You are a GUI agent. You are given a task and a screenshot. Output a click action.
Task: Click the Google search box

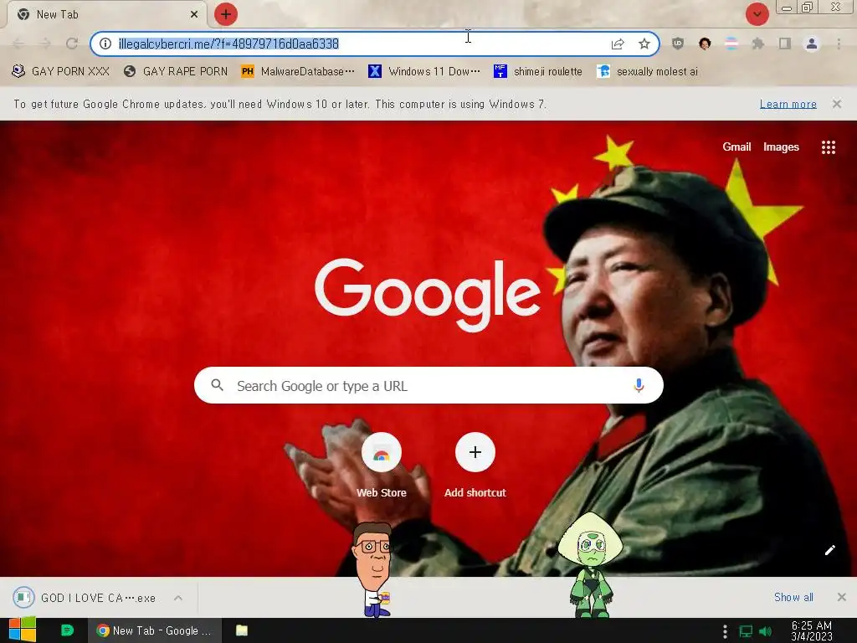click(428, 385)
